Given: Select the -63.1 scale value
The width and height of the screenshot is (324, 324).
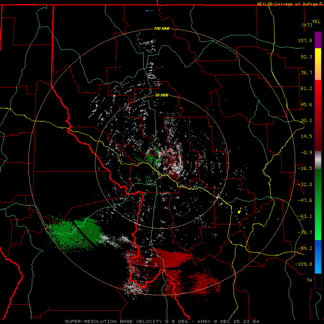Looking at the screenshot, I should pos(305,216).
